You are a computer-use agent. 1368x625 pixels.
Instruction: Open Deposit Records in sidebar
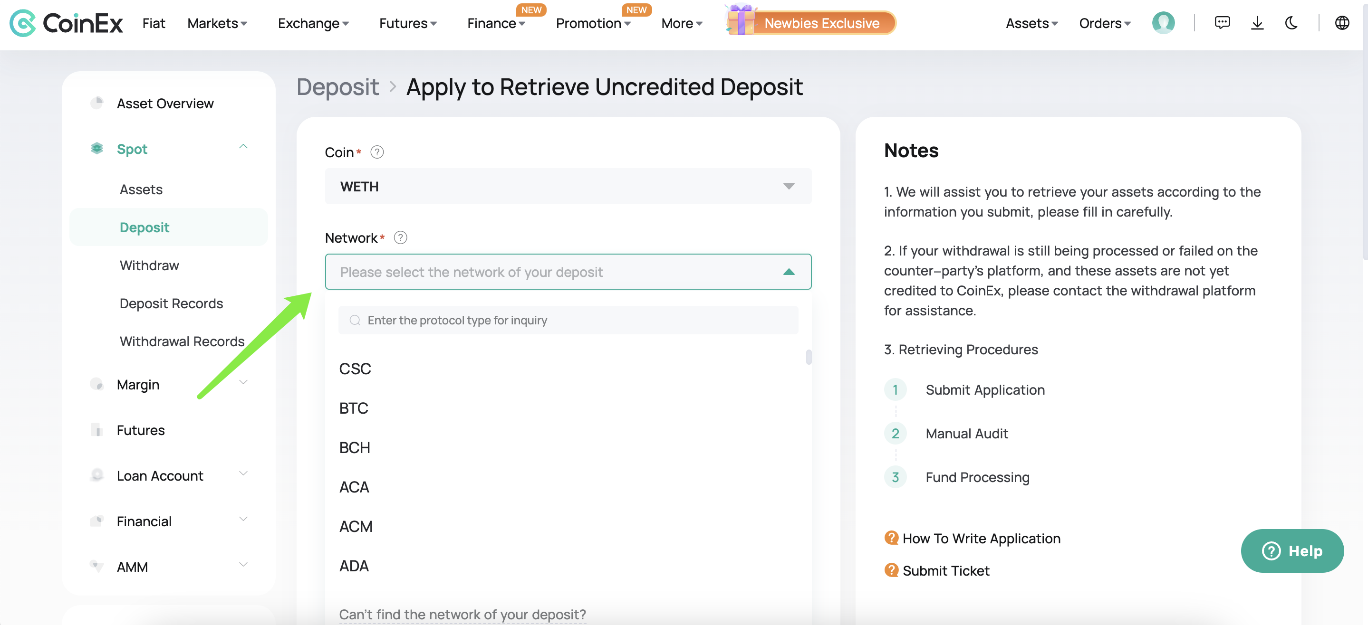[x=171, y=303]
